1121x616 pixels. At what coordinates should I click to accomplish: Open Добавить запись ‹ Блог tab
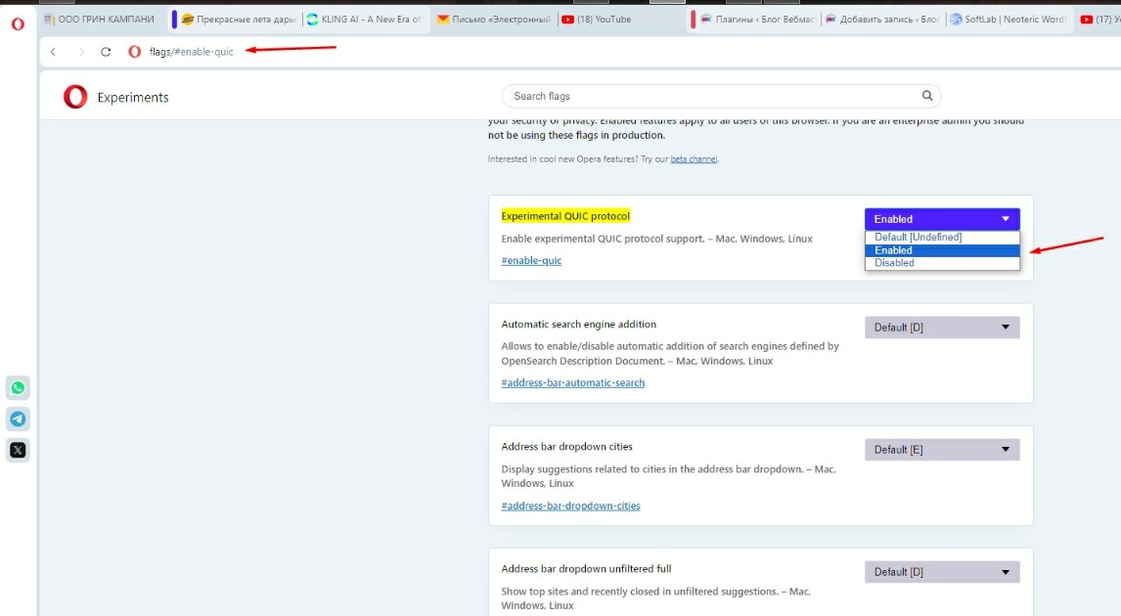click(x=883, y=20)
